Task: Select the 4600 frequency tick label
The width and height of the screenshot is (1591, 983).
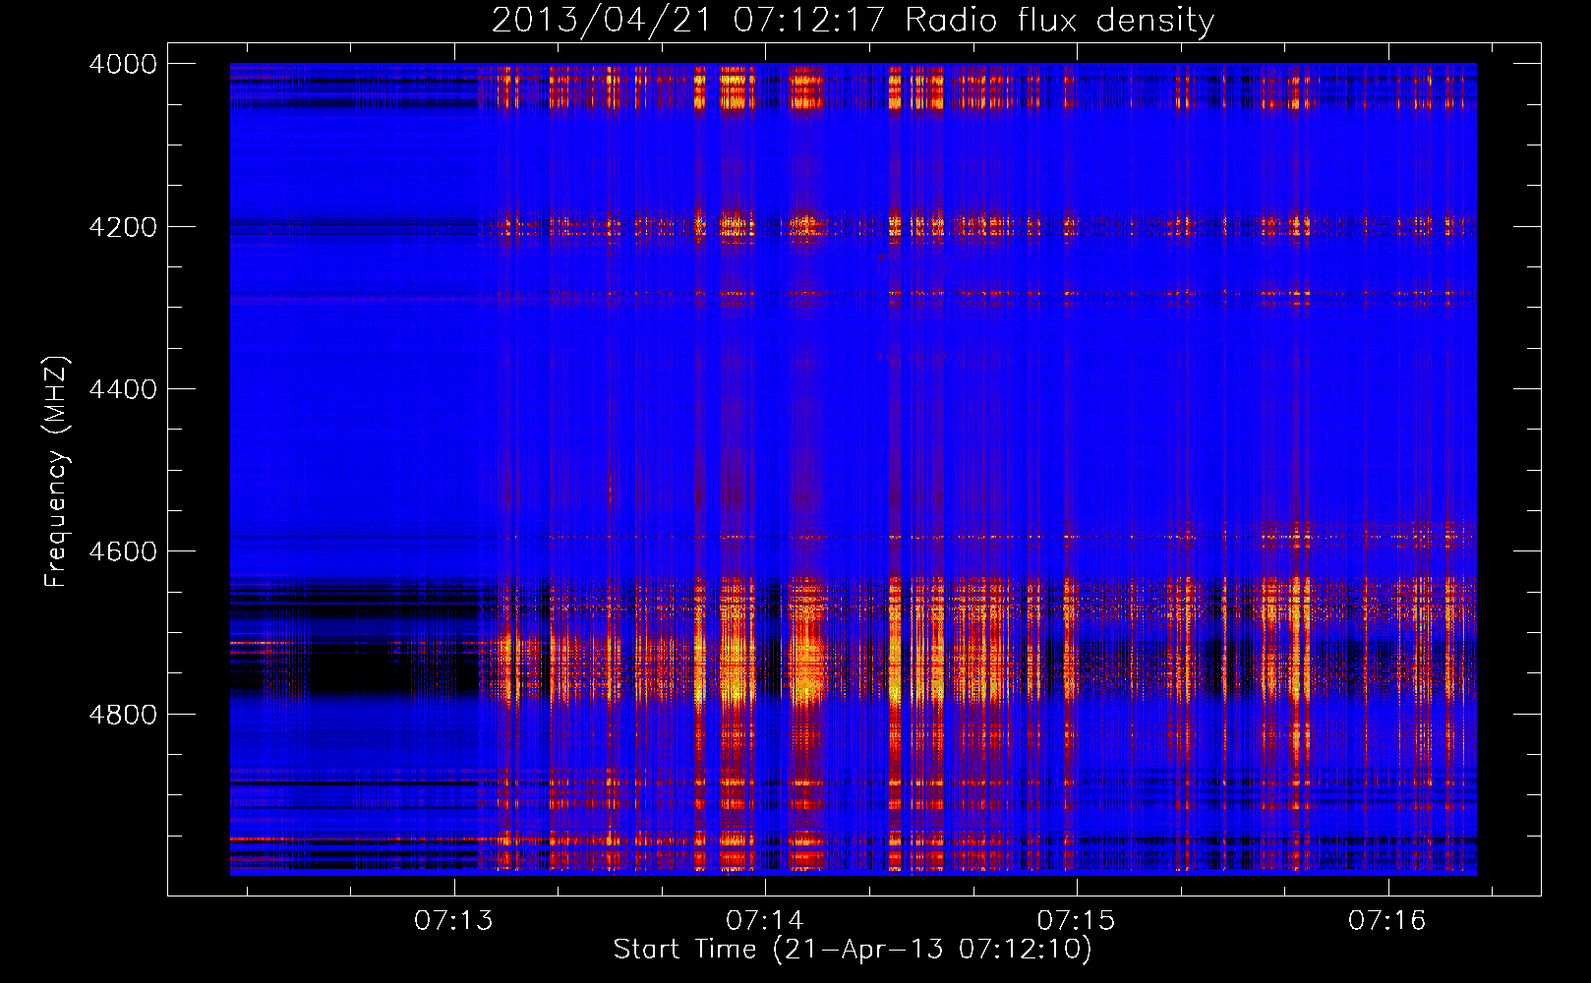Action: (x=123, y=551)
